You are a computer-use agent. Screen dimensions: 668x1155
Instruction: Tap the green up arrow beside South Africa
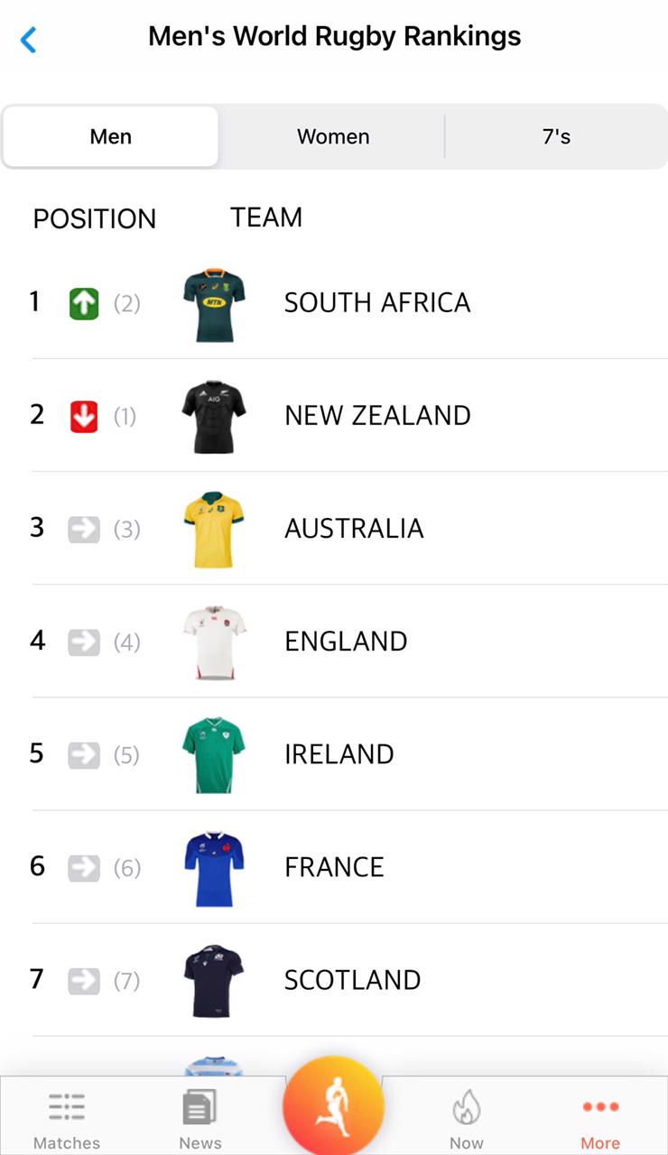[x=84, y=304]
